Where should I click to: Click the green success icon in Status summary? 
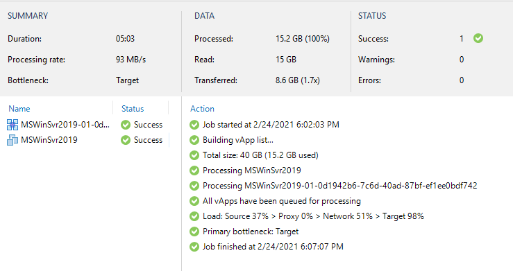tap(478, 39)
